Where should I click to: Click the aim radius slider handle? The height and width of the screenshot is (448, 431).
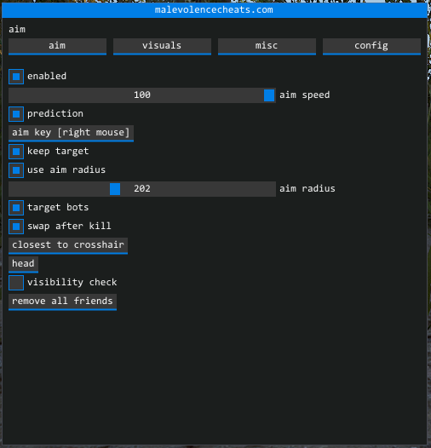tap(115, 189)
